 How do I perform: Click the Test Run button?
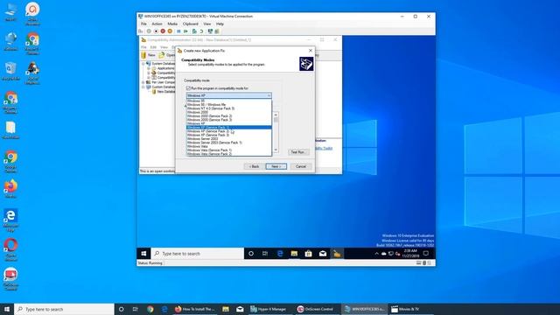coord(297,152)
